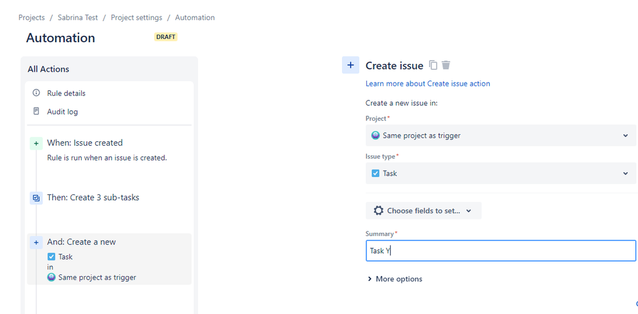The height and width of the screenshot is (314, 638).
Task: Click the Audit log document icon
Action: pos(36,111)
